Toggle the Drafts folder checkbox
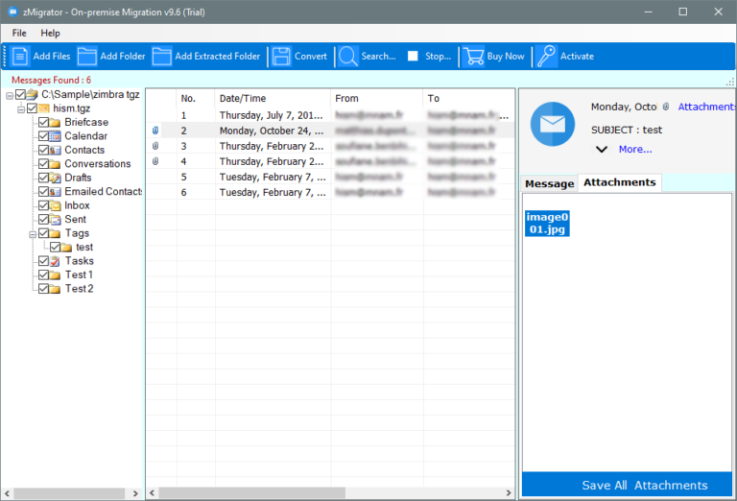Image resolution: width=737 pixels, height=501 pixels. tap(43, 178)
